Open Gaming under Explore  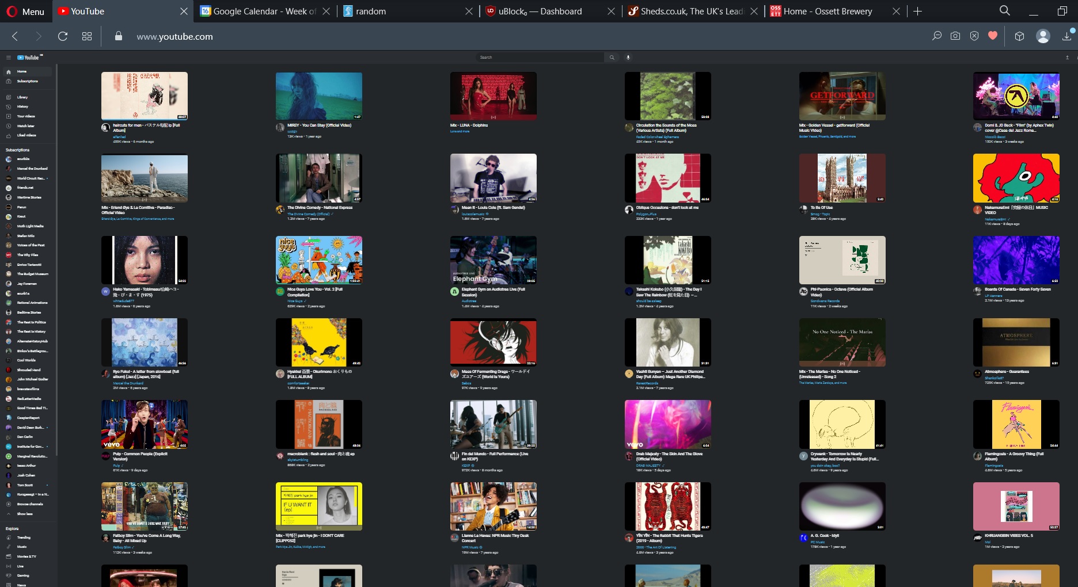28,575
